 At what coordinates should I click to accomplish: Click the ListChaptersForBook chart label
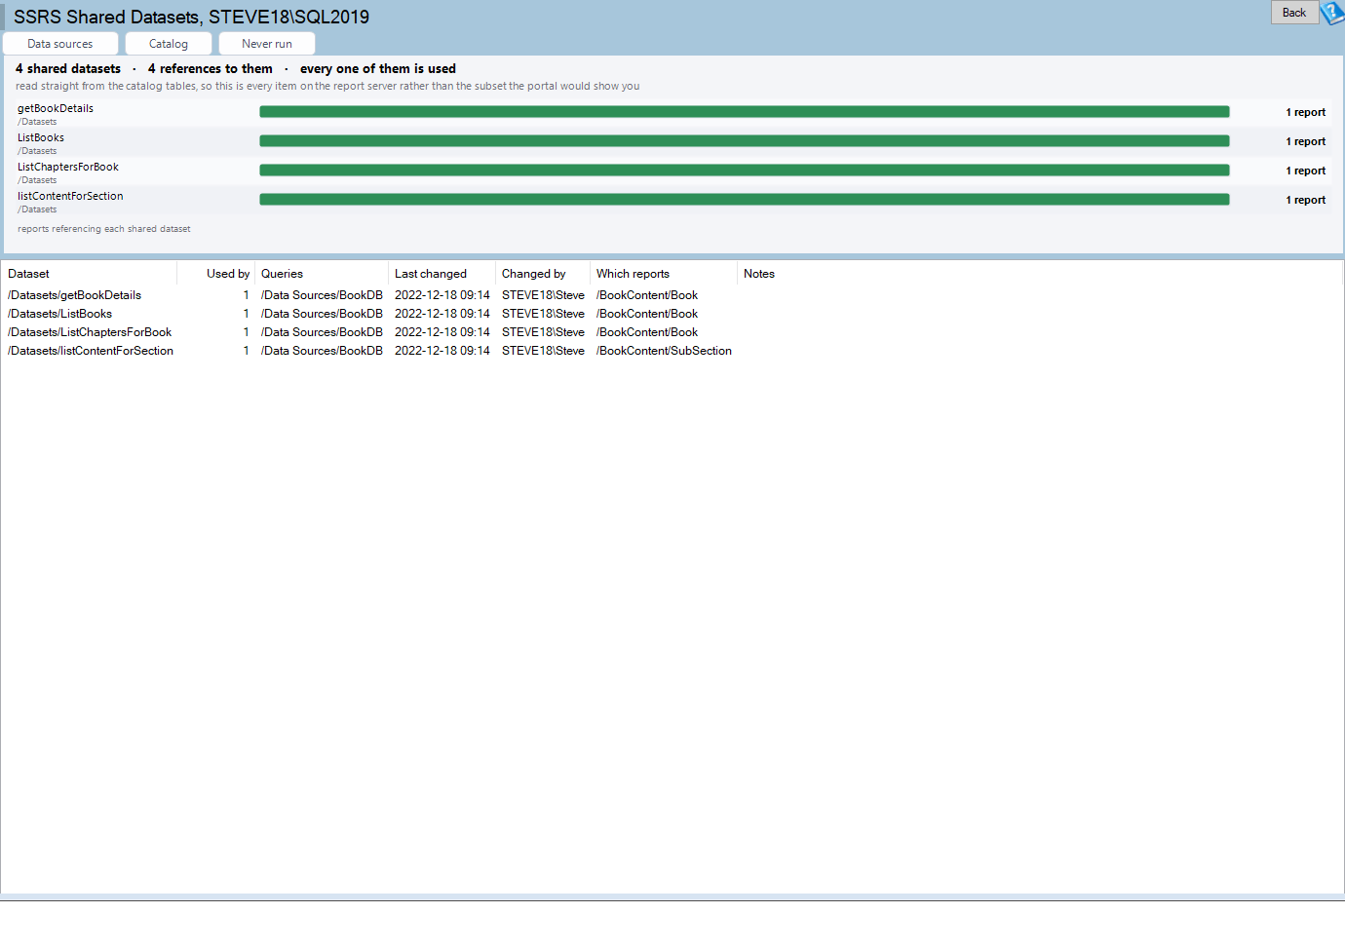coord(68,167)
